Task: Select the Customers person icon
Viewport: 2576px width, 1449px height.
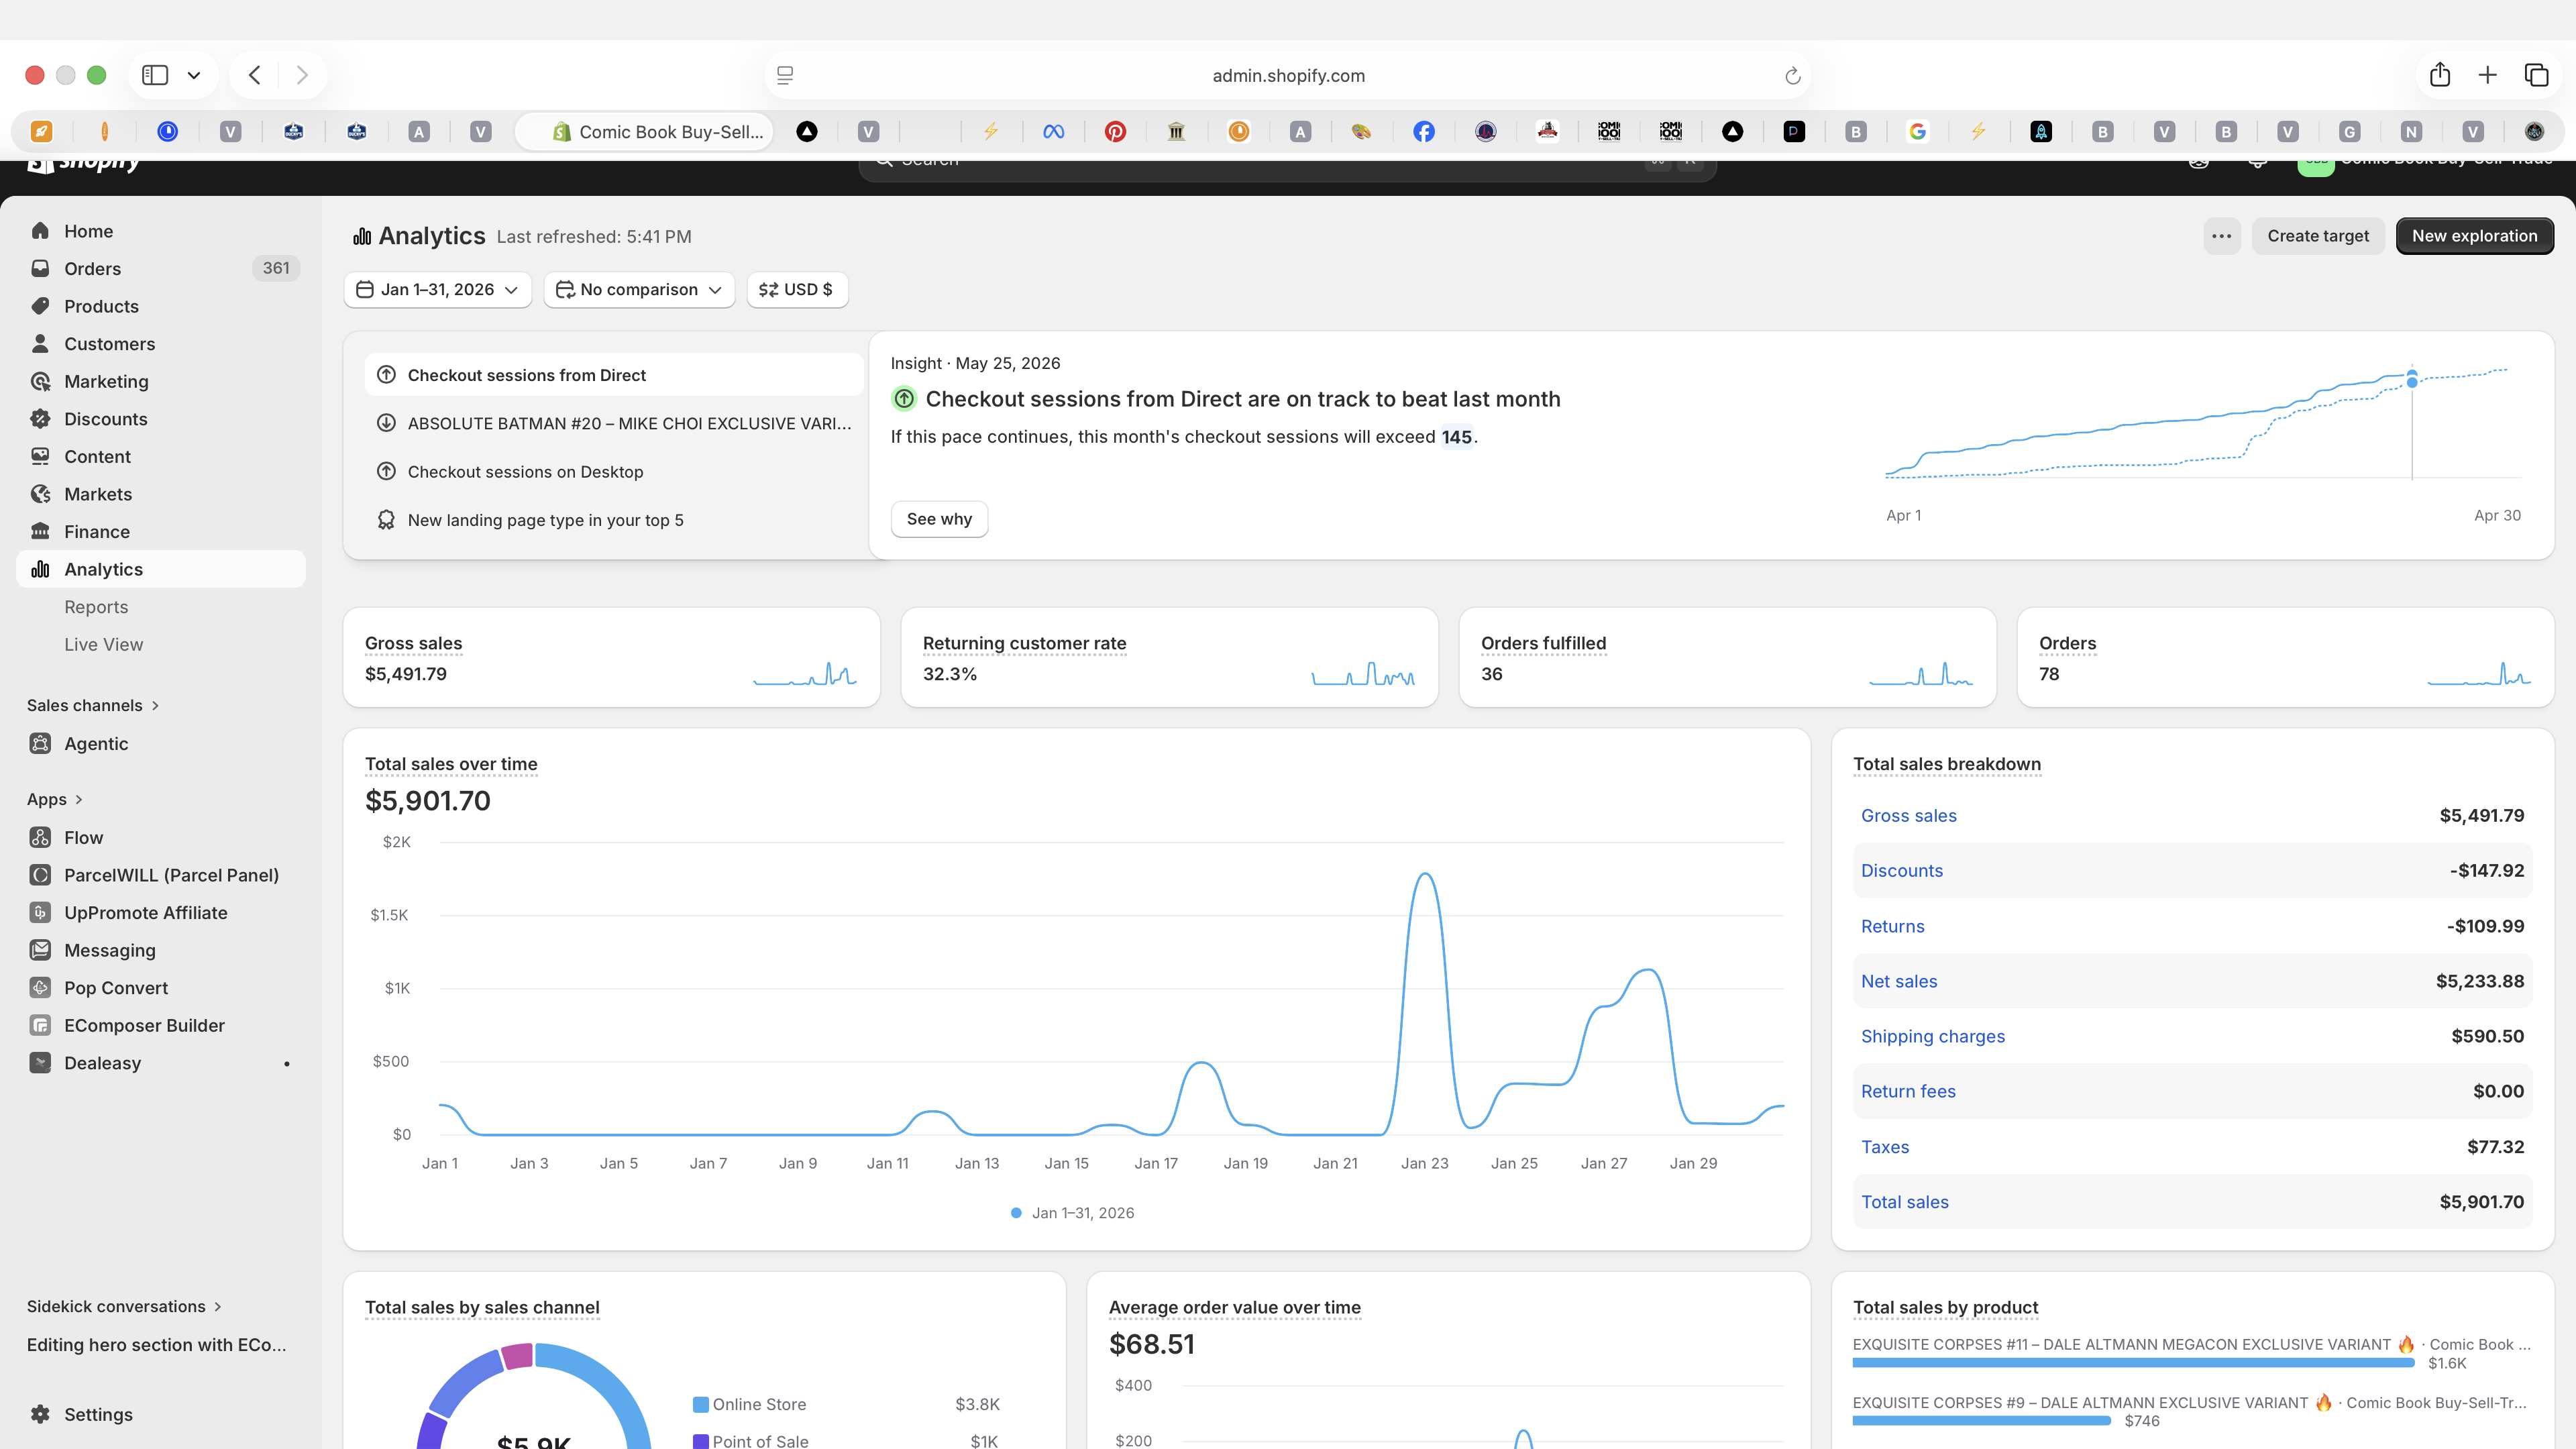Action: 40,344
